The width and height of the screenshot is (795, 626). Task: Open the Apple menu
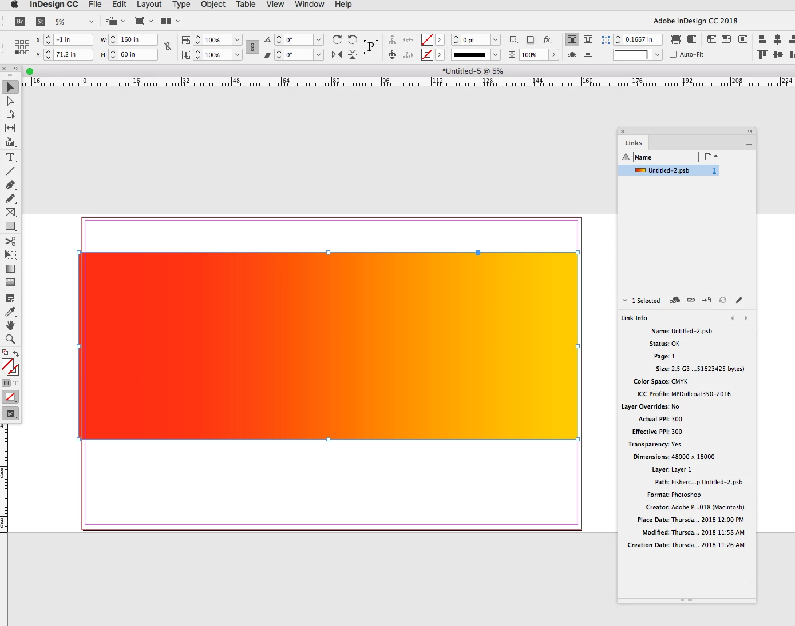[15, 5]
